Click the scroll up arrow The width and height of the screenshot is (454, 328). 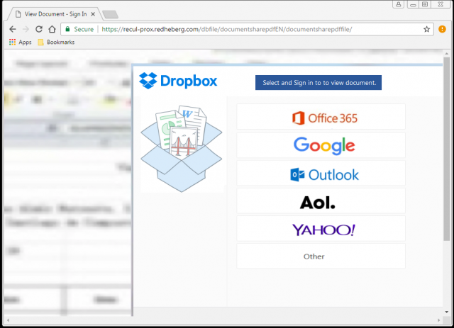[x=446, y=54]
